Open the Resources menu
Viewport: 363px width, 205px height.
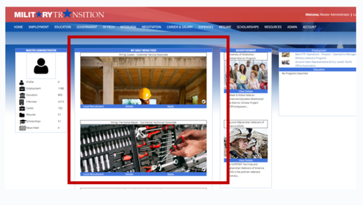(273, 27)
